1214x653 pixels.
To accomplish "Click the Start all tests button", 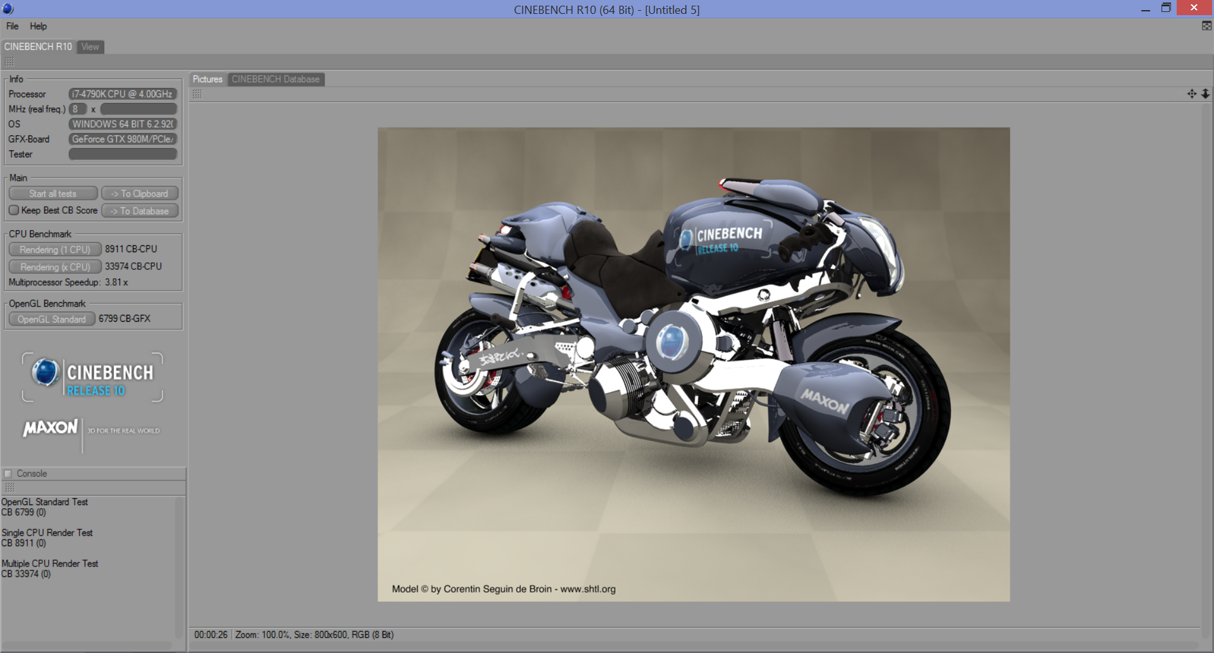I will pos(53,193).
